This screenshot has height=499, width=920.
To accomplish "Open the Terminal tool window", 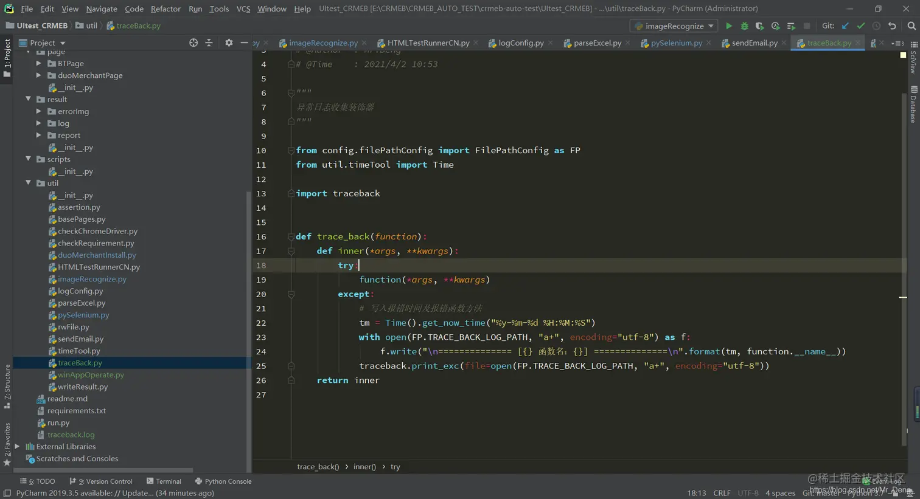I will 164,481.
